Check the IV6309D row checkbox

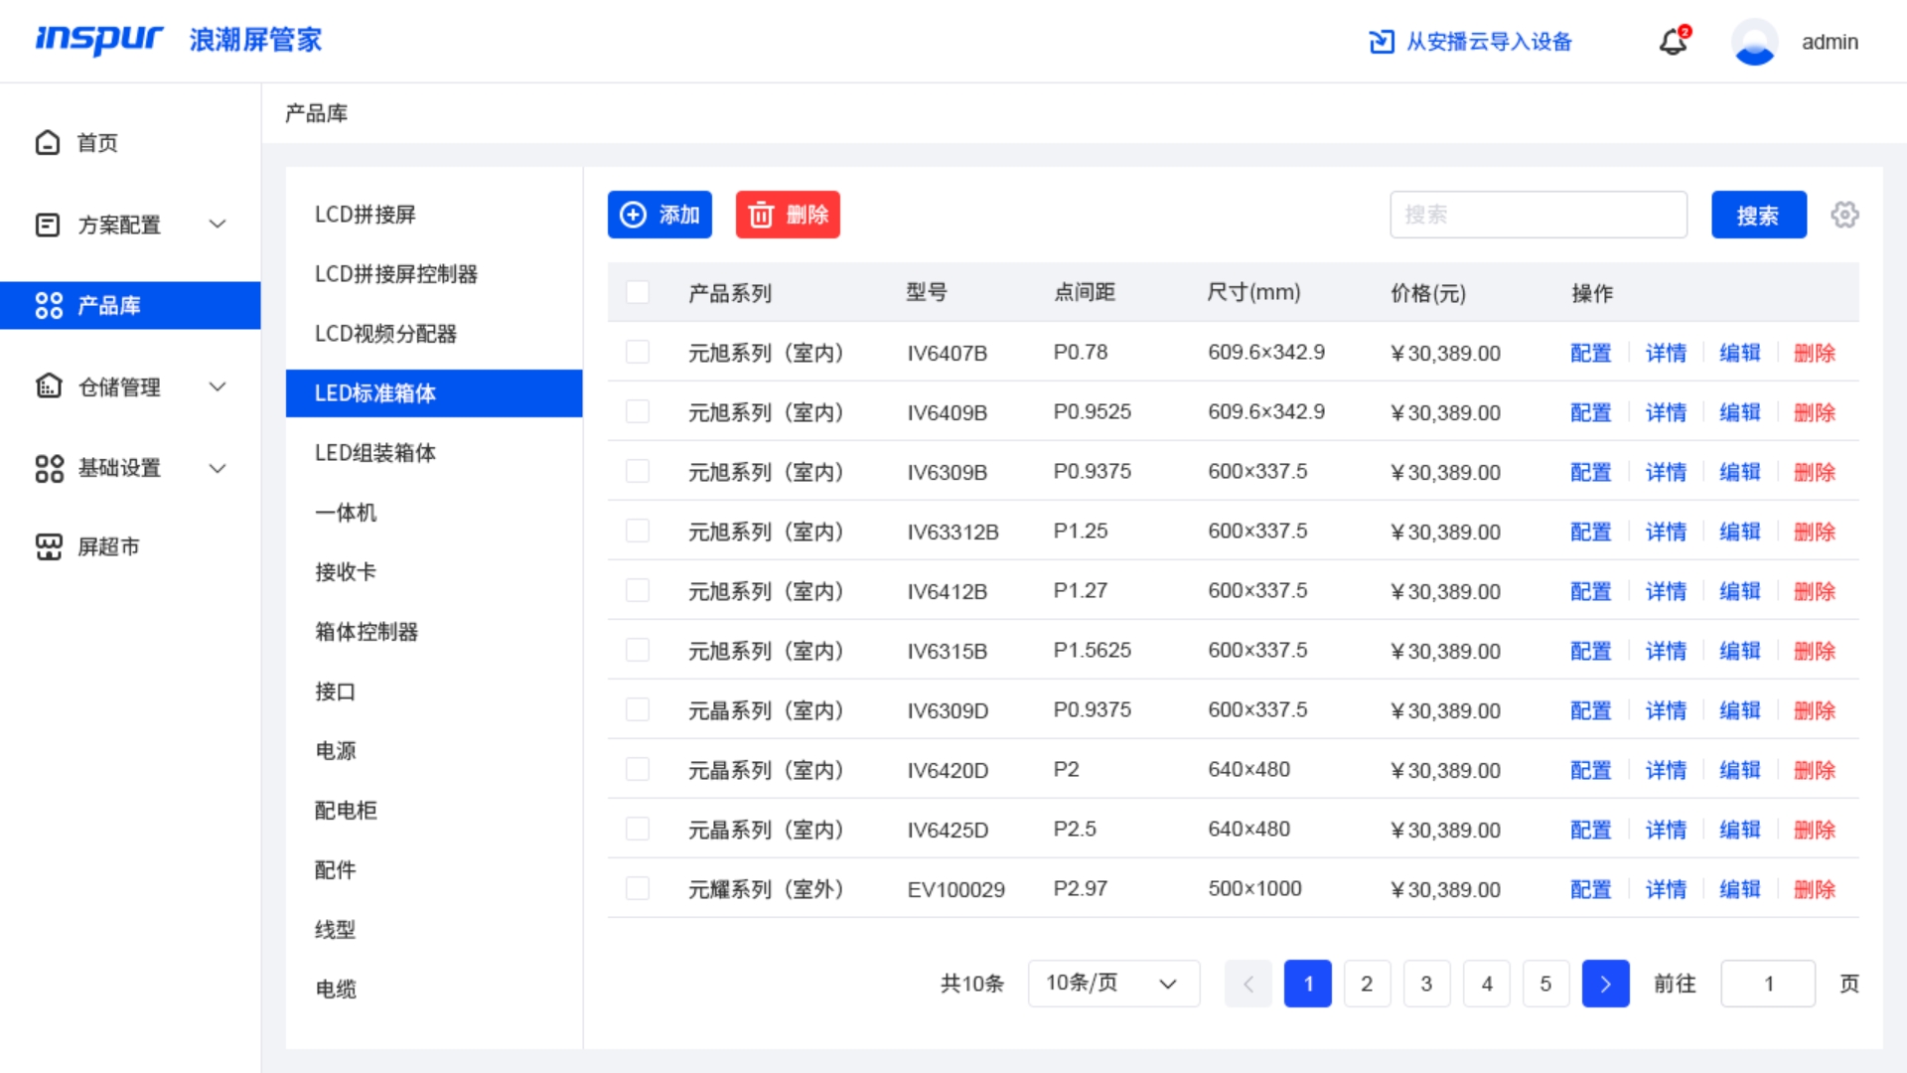click(638, 709)
